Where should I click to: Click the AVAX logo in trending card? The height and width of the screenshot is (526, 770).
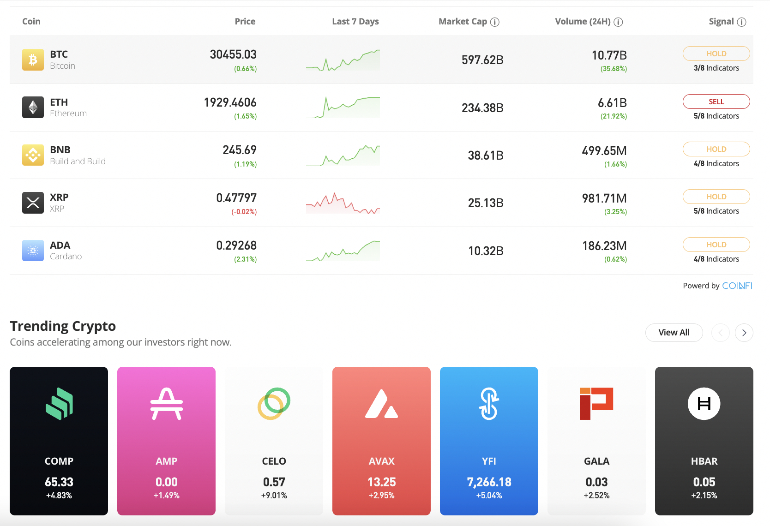pos(381,404)
